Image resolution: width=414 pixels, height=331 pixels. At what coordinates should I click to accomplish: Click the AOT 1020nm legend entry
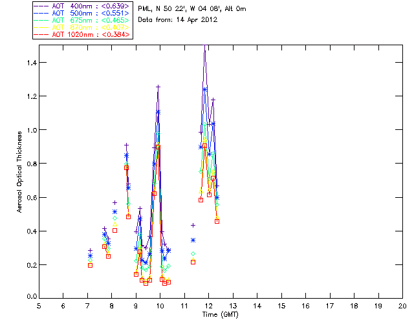pos(82,34)
